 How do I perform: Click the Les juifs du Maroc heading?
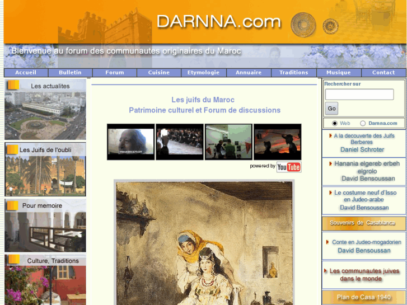pyautogui.click(x=203, y=100)
